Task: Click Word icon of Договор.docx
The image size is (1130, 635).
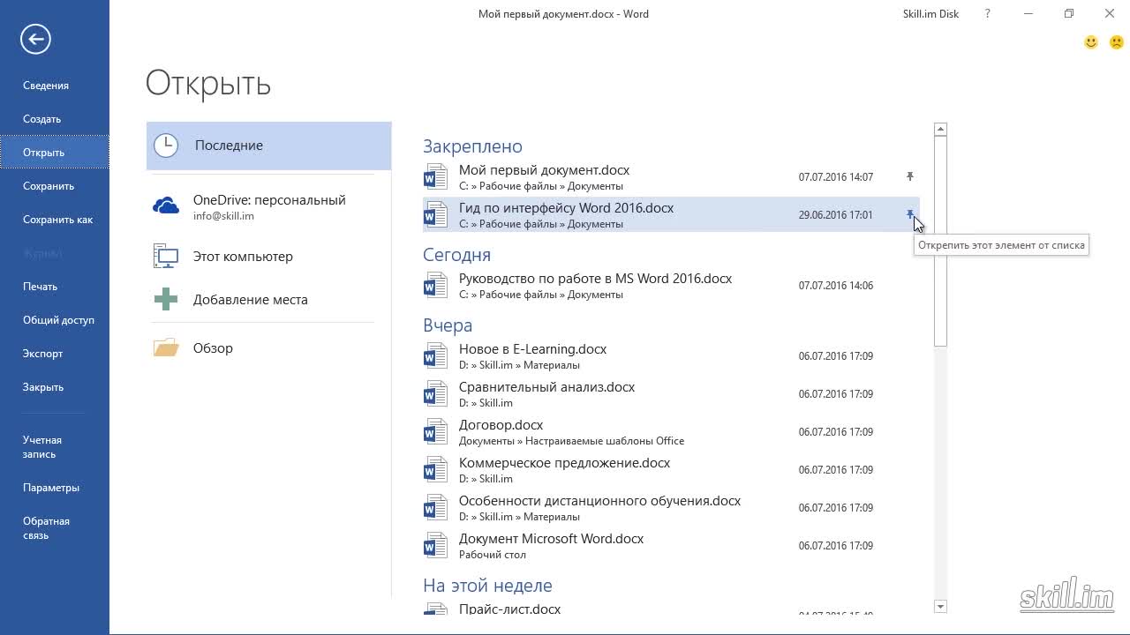Action: click(x=435, y=431)
